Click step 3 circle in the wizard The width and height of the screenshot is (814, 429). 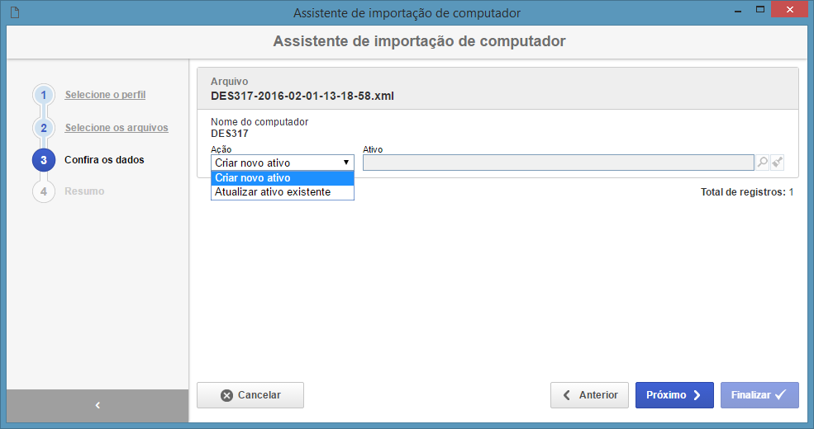(44, 160)
